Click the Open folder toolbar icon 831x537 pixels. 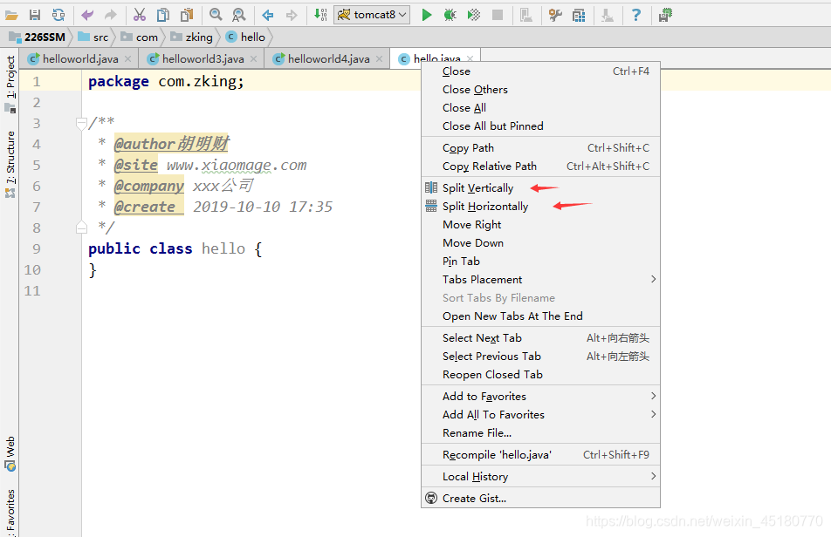(x=11, y=15)
